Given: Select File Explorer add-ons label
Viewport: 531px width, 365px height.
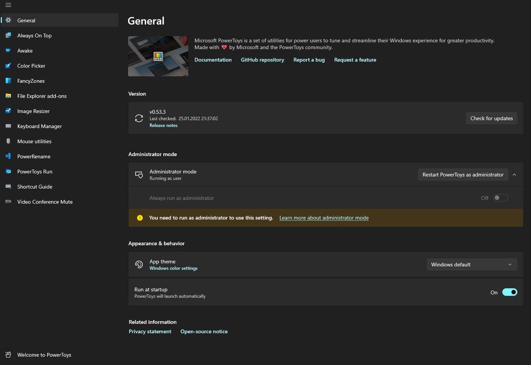Looking at the screenshot, I should (x=42, y=96).
